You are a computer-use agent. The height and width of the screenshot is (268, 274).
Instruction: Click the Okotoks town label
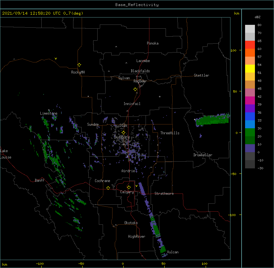tap(131, 223)
